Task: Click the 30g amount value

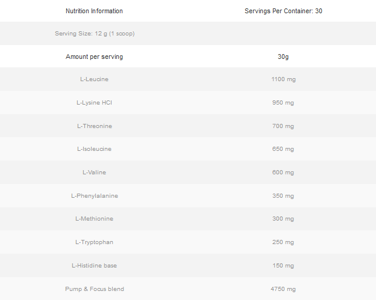Action: click(283, 57)
